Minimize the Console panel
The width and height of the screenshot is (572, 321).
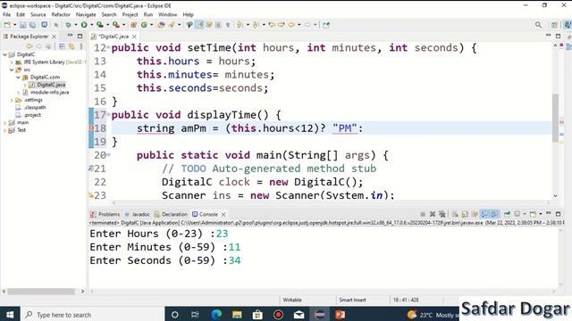(x=548, y=214)
